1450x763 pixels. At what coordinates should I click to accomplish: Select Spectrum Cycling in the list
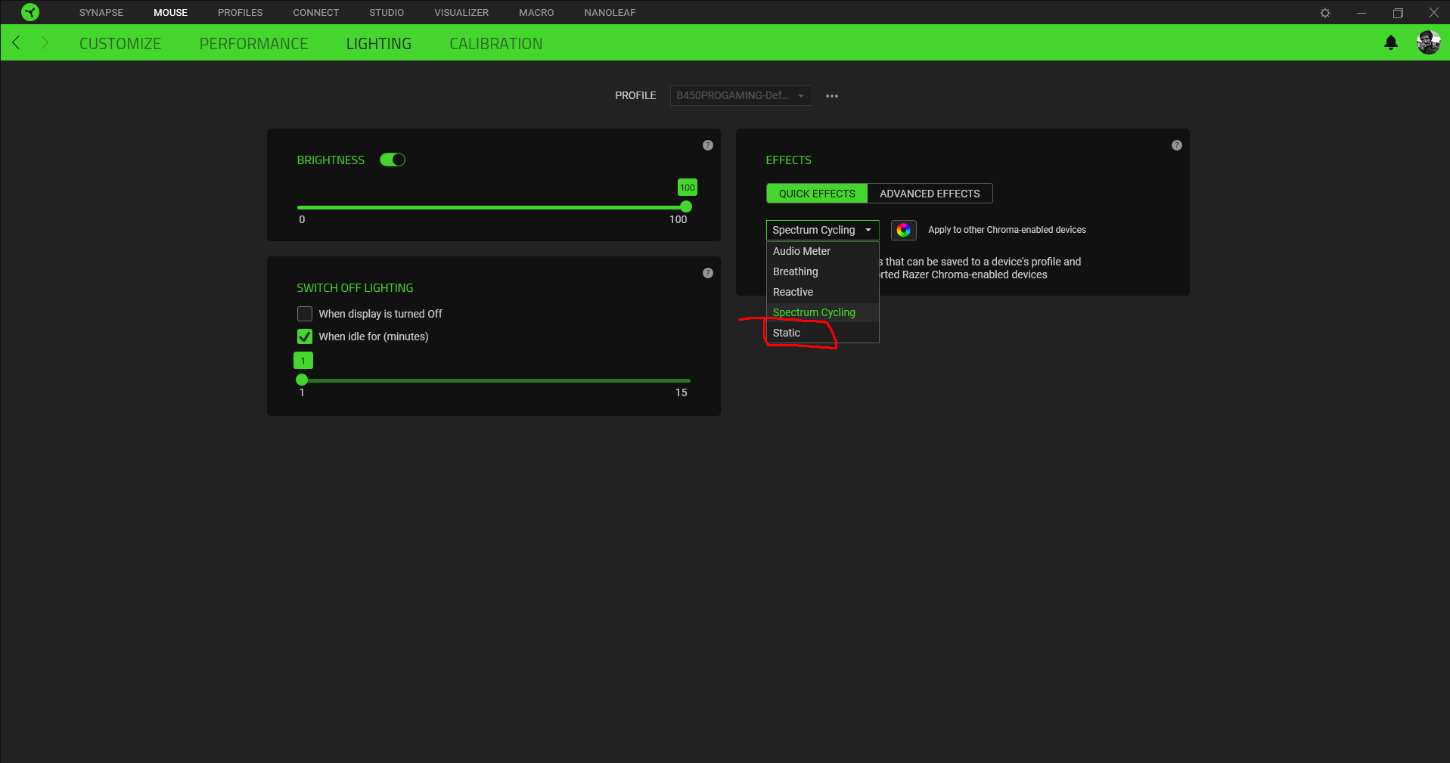pyautogui.click(x=823, y=312)
